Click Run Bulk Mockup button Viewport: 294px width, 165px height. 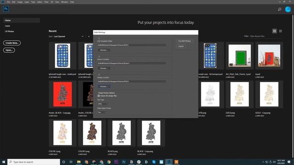(185, 41)
